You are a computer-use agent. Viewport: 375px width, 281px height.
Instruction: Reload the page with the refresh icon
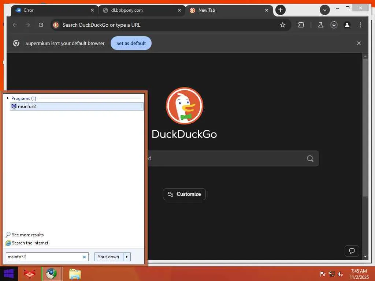41,25
